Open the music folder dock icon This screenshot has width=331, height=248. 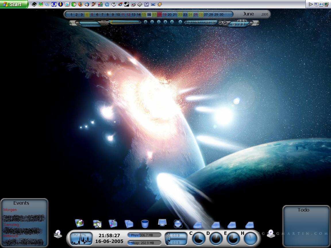point(113,223)
